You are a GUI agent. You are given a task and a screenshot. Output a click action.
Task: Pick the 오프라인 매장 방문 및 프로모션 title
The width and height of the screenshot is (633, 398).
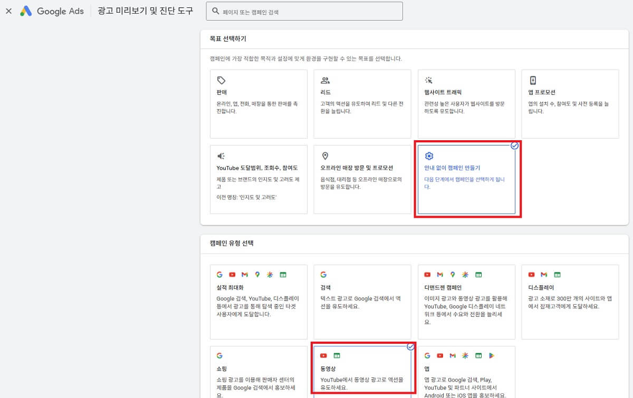tap(357, 168)
